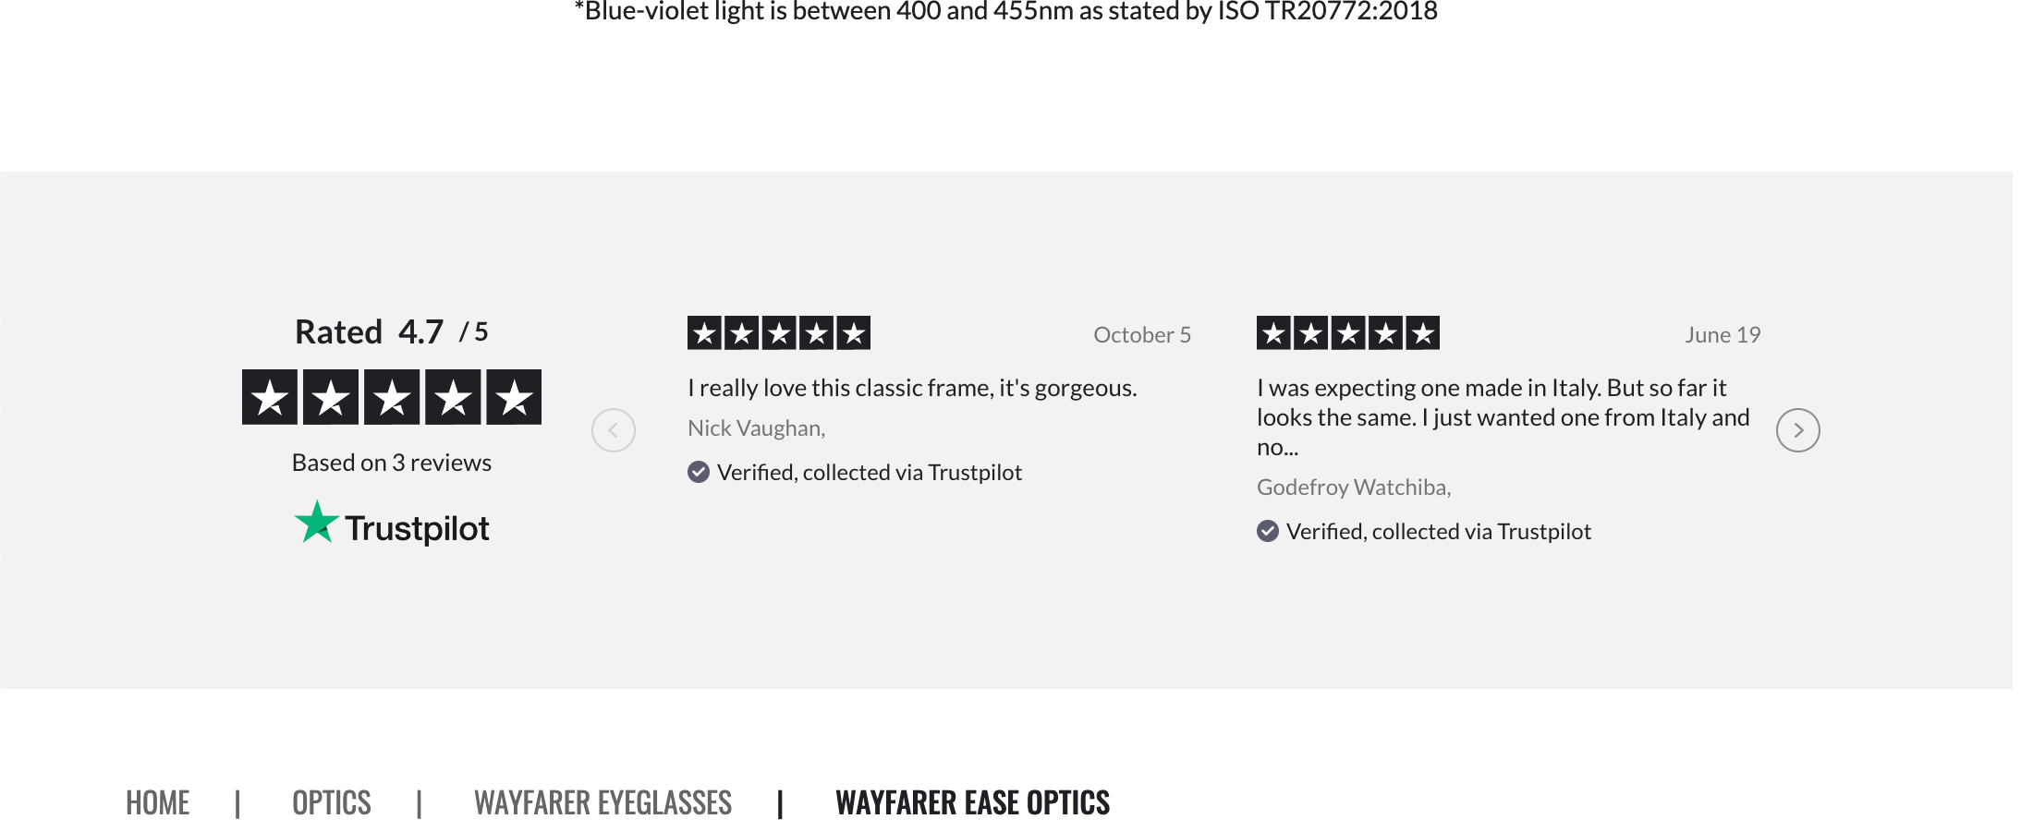Image resolution: width=2033 pixels, height=831 pixels.
Task: Click the October 5 review date
Action: 1142,334
